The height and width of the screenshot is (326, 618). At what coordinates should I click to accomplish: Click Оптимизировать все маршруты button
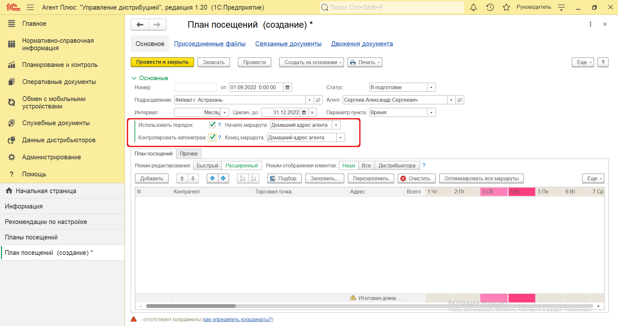[x=482, y=178]
